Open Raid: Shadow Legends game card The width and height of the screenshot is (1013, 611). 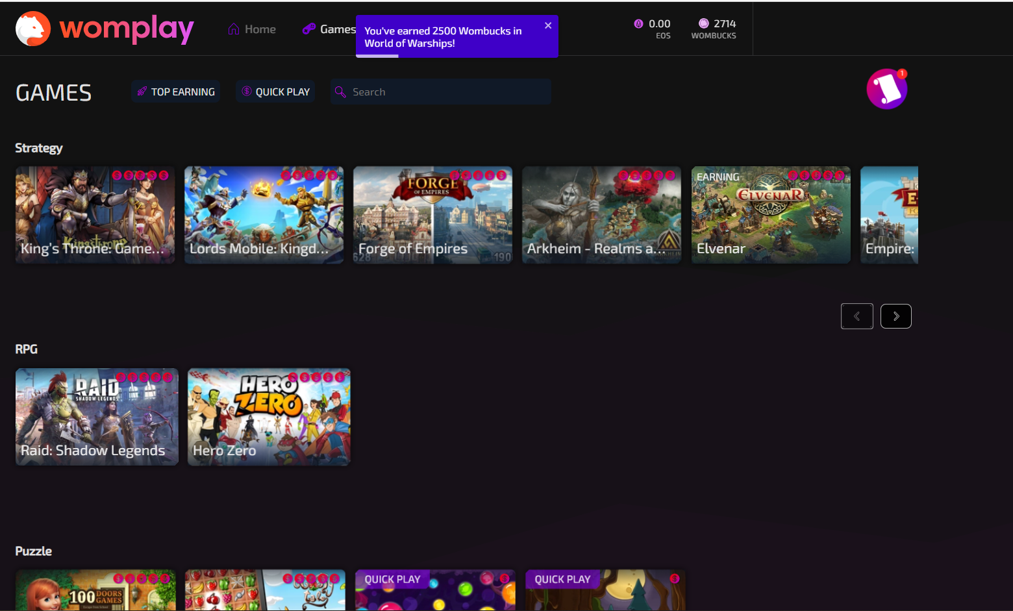(97, 417)
